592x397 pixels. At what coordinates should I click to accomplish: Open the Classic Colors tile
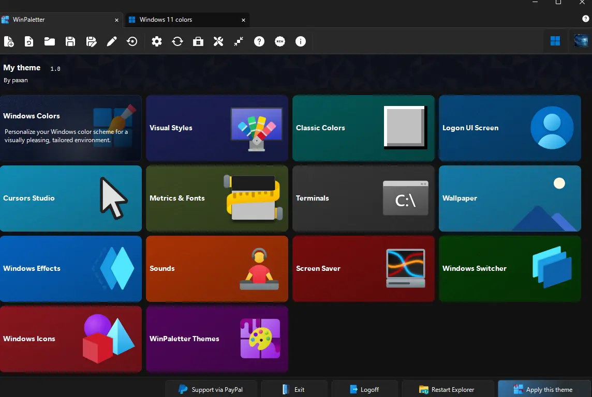364,128
